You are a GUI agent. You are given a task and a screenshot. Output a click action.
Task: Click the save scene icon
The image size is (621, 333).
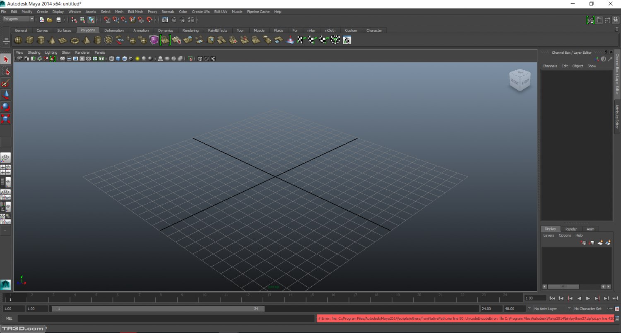58,20
